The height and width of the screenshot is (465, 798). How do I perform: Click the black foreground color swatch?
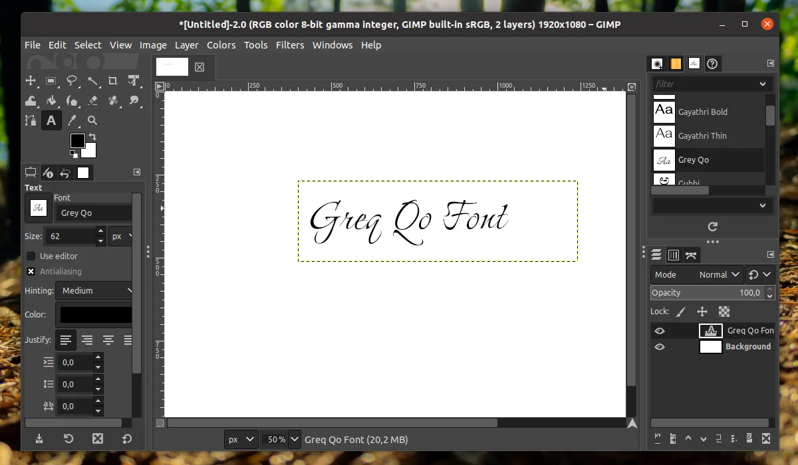(78, 141)
